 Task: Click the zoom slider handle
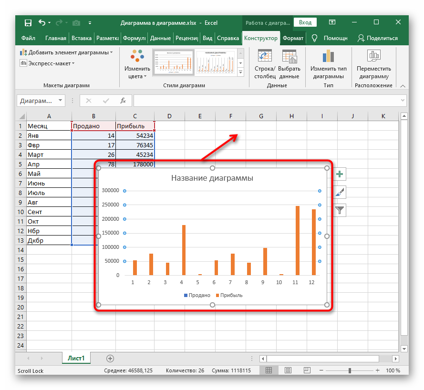(350, 370)
